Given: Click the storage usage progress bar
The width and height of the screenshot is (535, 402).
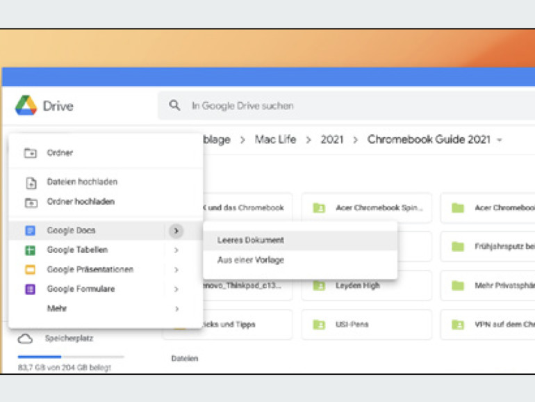Looking at the screenshot, I should 71,357.
